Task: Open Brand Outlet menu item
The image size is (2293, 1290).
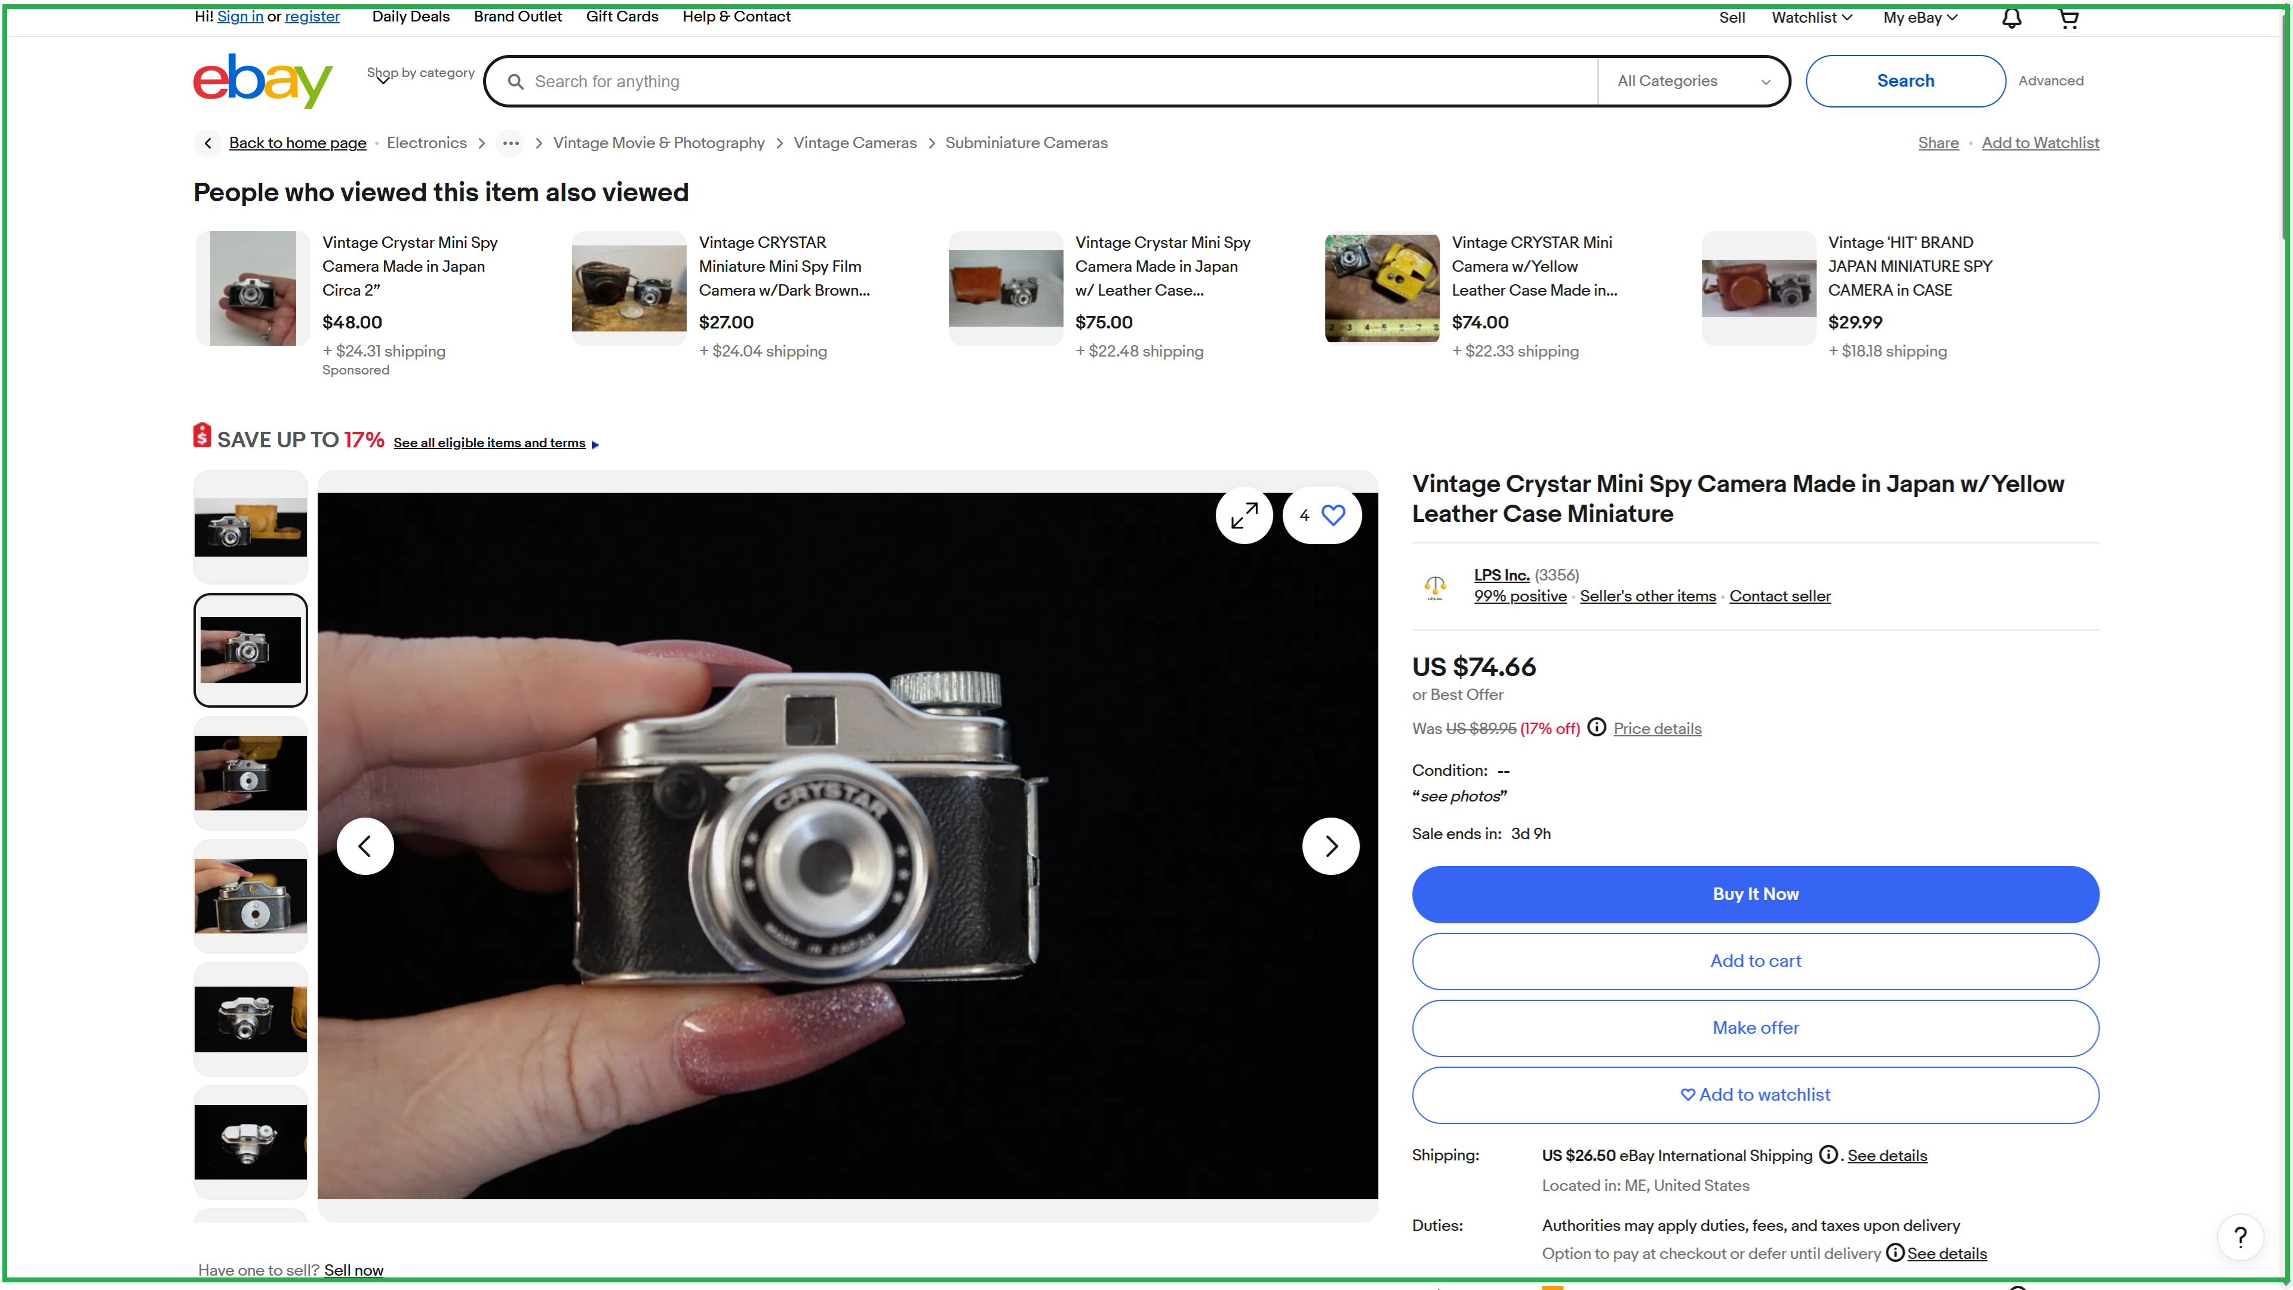Action: click(x=517, y=16)
